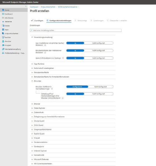Open the Überprüfen + erstellen tab
This screenshot has width=156, height=166.
117,20
